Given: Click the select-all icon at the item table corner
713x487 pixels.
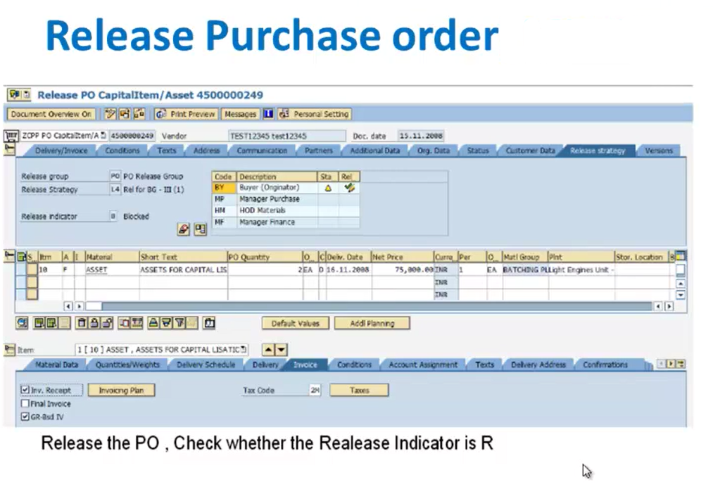Looking at the screenshot, I should [21, 257].
